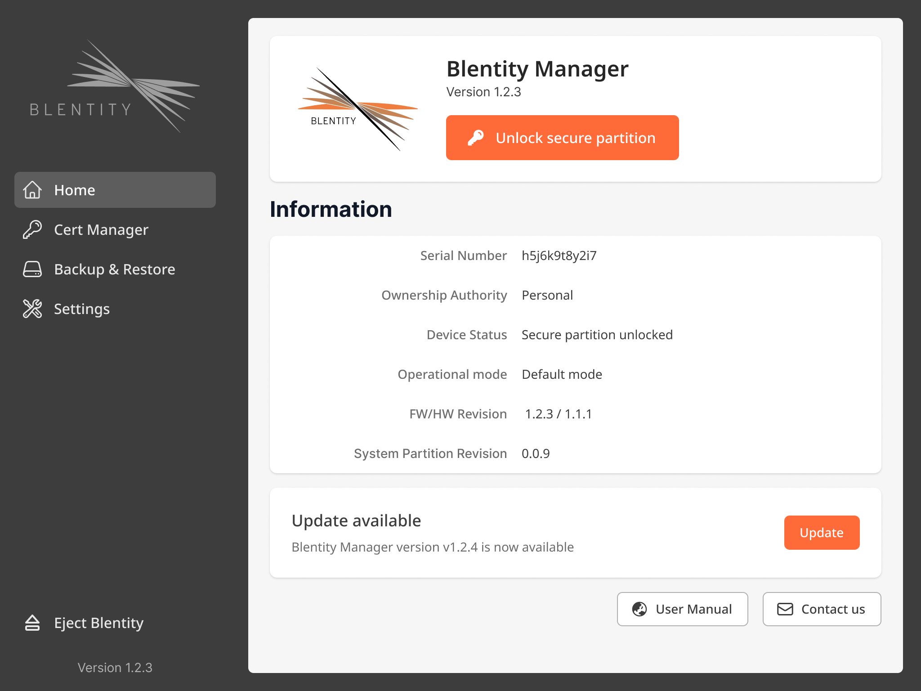Select the Home menu item

75,190
